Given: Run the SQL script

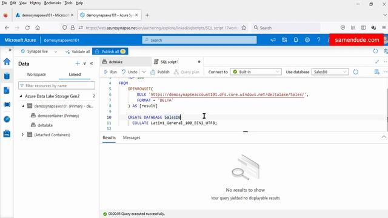Looking at the screenshot, I should pos(110,72).
